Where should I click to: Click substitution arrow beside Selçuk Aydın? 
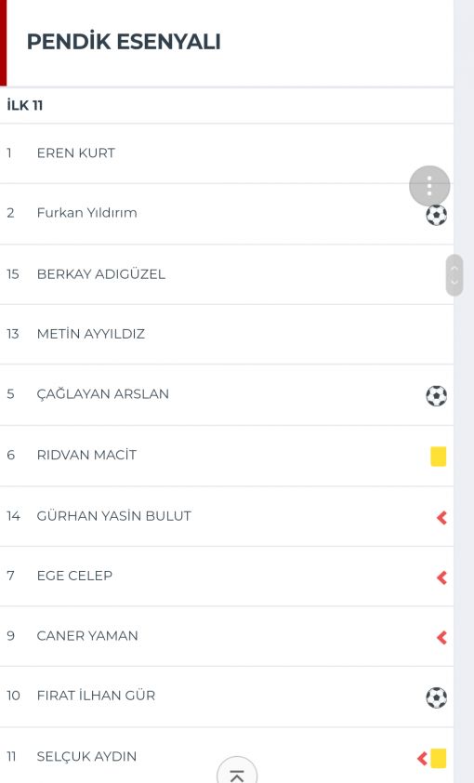423,759
